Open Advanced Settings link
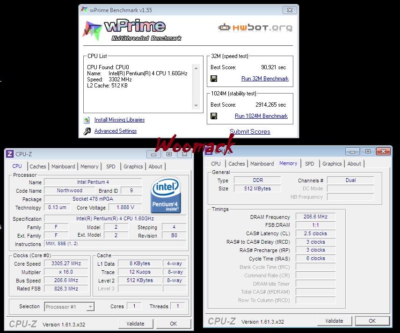Viewport: 400px width, 333px height. (x=116, y=131)
